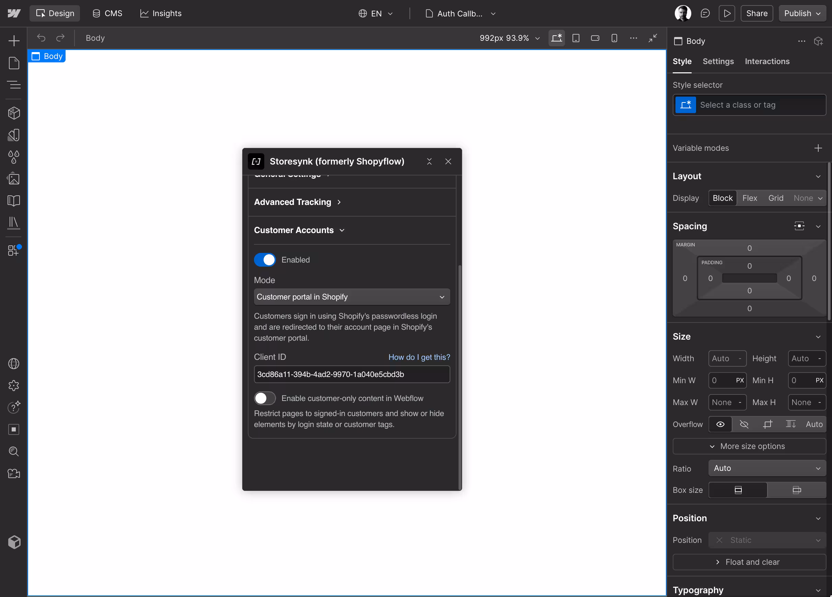This screenshot has height=597, width=832.
Task: Switch to Design mode
Action: click(x=55, y=14)
